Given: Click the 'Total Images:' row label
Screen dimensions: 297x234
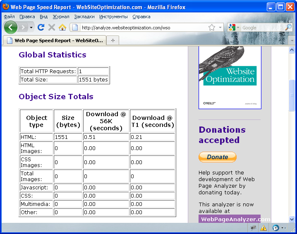Looking at the screenshot, I should 36,176.
